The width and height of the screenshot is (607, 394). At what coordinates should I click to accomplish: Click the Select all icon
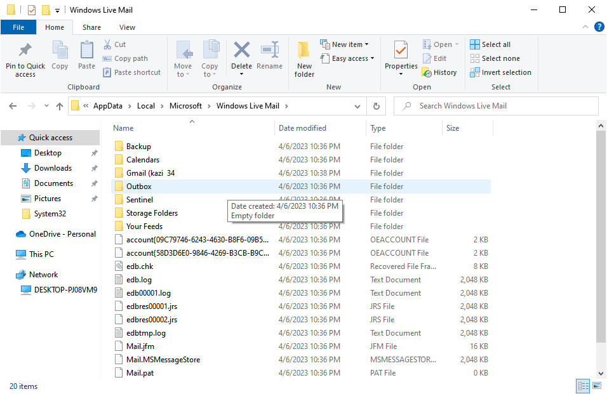click(x=474, y=44)
